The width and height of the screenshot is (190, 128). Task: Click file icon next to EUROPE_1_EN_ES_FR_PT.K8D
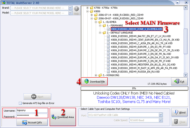point(108,47)
